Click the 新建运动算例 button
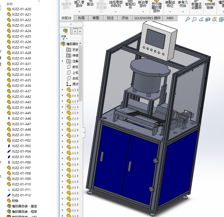This screenshot has width=224, height=217. (x=196, y=6)
